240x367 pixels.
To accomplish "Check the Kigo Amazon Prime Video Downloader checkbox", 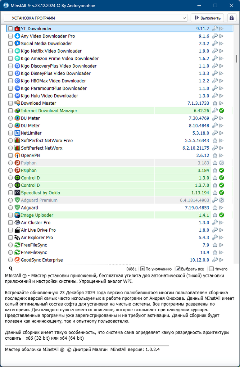I will [x=10, y=59].
